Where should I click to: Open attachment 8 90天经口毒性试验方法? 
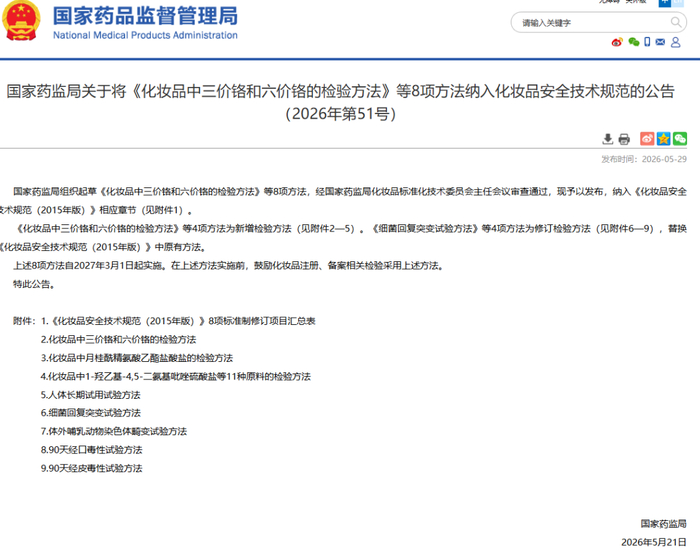pyautogui.click(x=91, y=449)
